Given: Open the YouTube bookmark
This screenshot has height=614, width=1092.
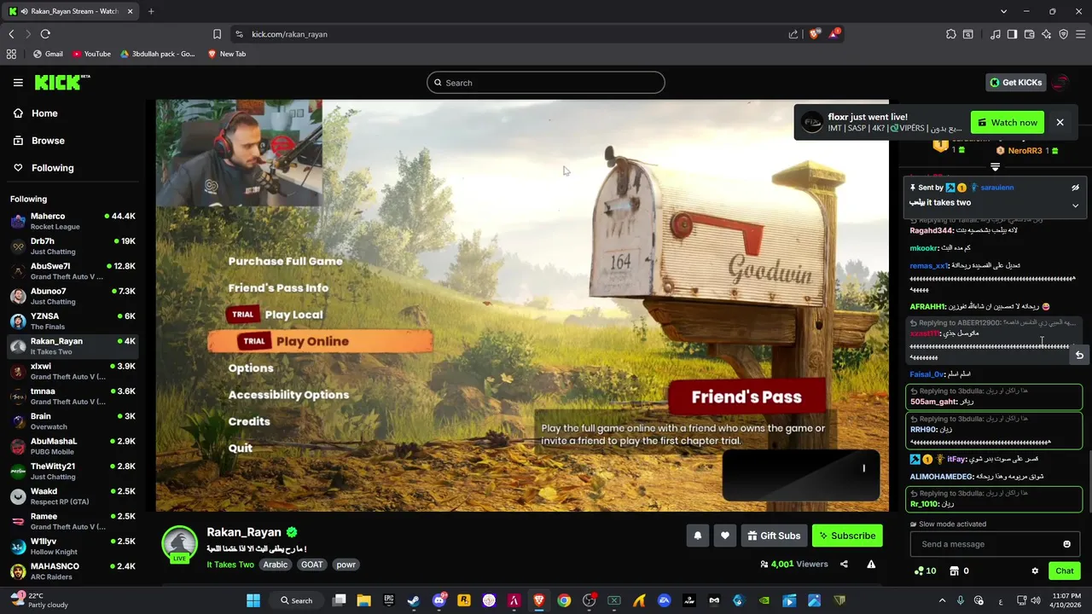Looking at the screenshot, I should click(91, 54).
